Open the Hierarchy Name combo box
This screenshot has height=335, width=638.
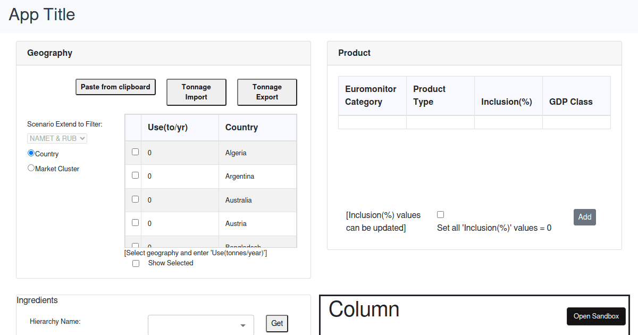(201, 325)
